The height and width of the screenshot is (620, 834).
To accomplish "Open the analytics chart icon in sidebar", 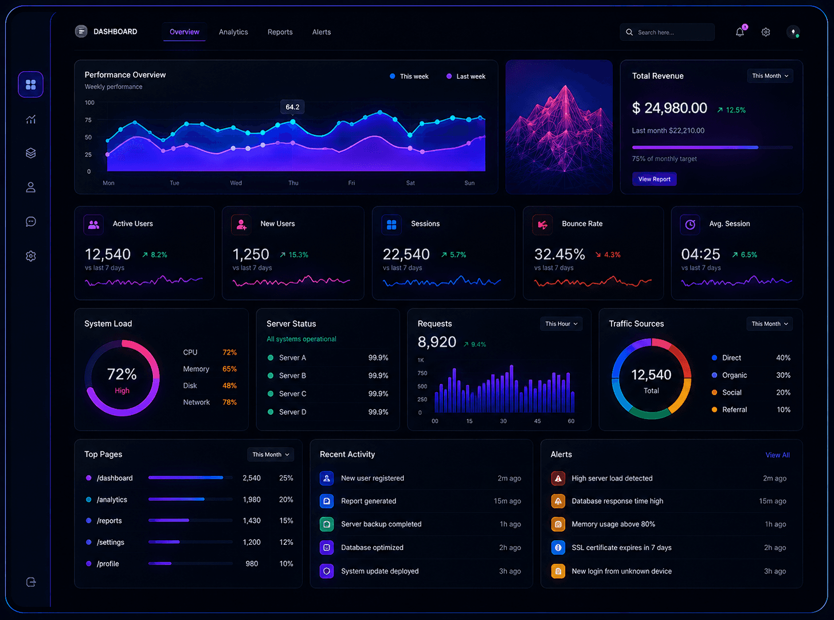I will (x=31, y=119).
